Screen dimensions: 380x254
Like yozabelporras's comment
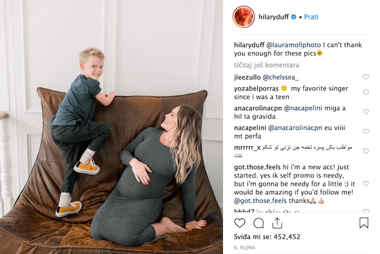[366, 92]
